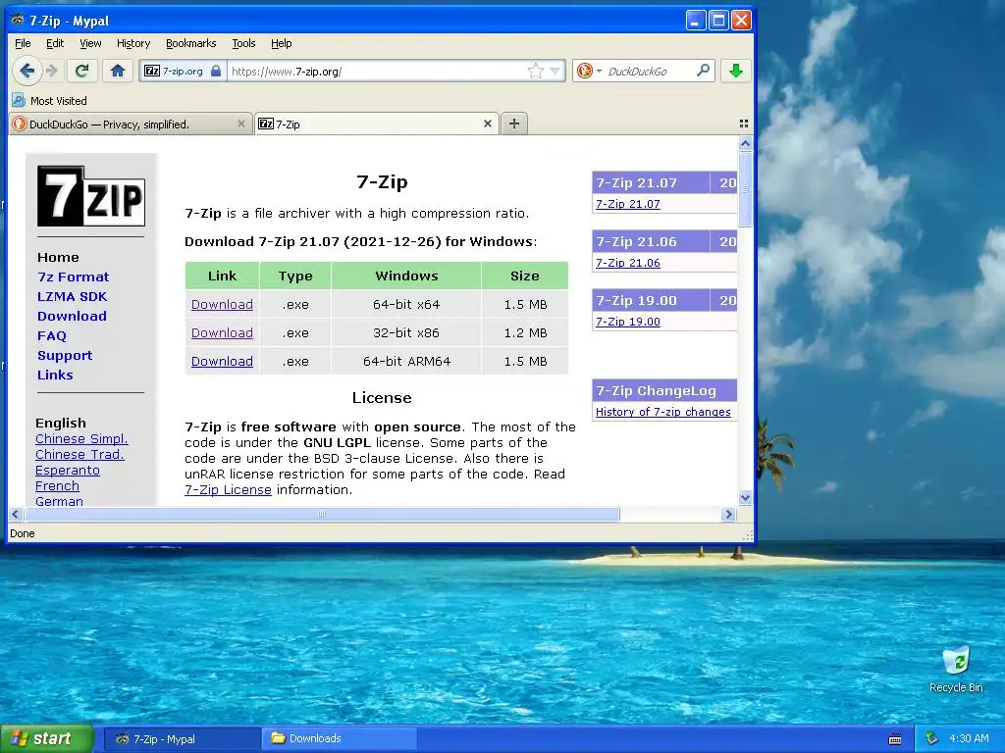1005x753 pixels.
Task: Open the View menu
Action: (x=90, y=43)
